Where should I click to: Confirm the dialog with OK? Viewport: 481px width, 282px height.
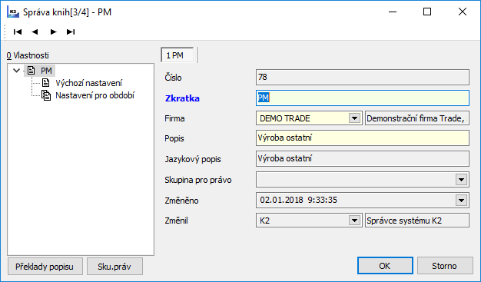pos(385,266)
